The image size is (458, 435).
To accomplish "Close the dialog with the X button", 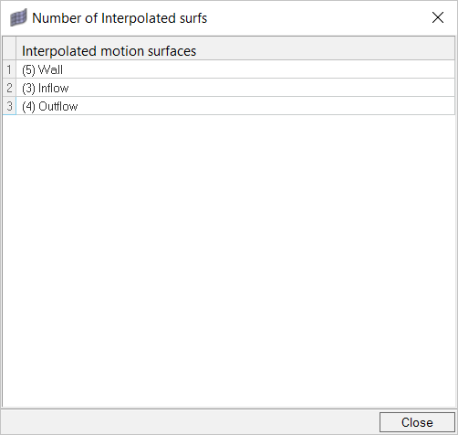I will (438, 17).
